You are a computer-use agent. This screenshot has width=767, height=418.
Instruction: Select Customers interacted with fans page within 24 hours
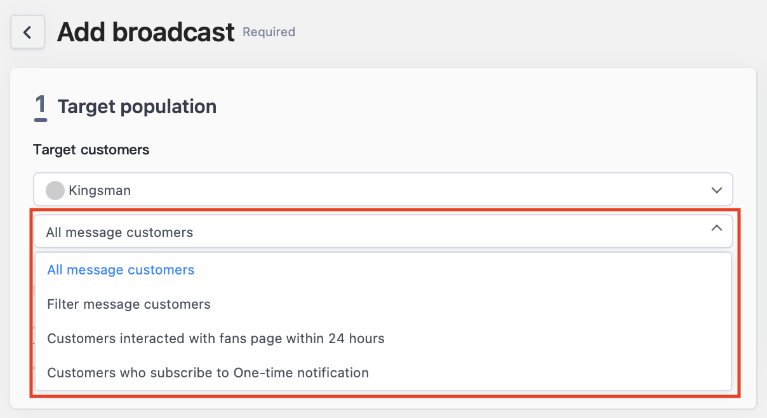point(383,339)
